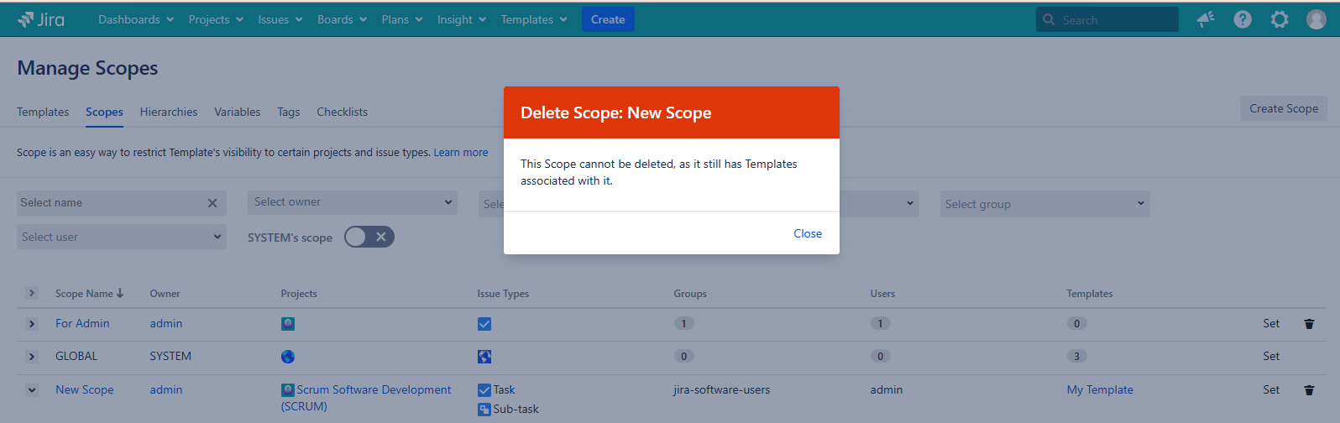1340x423 pixels.
Task: Open the user profile avatar
Action: coord(1316,19)
